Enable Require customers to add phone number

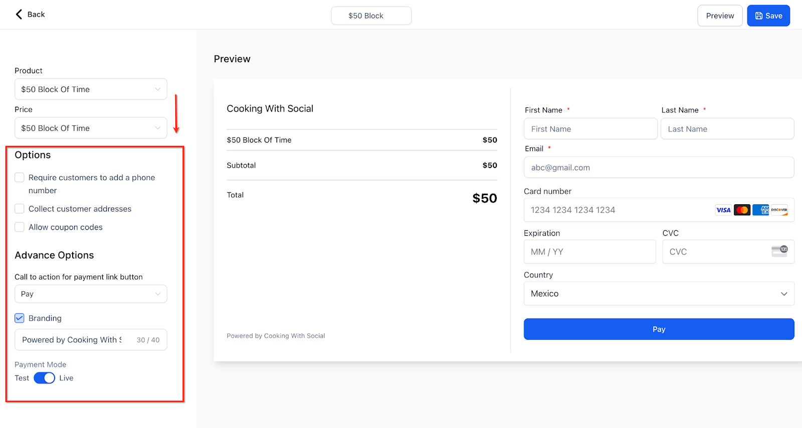click(20, 177)
